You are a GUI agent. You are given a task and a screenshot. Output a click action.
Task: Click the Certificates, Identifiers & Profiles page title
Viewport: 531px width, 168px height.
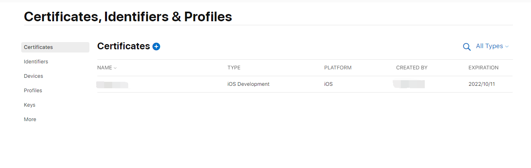point(128,17)
